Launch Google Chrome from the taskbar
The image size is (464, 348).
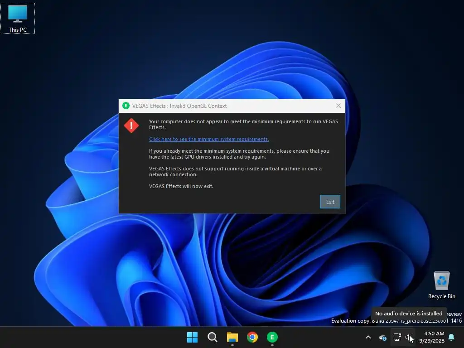252,337
